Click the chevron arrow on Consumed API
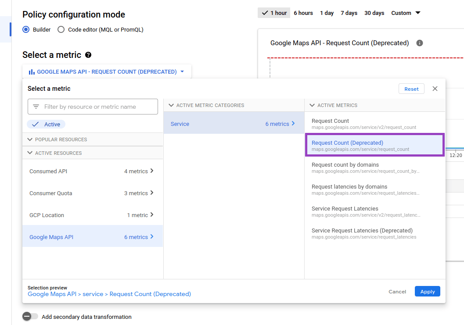This screenshot has height=325, width=464. tap(152, 171)
